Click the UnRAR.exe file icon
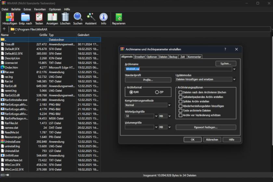Screen dimensions: 273x182 (x=3, y=155)
